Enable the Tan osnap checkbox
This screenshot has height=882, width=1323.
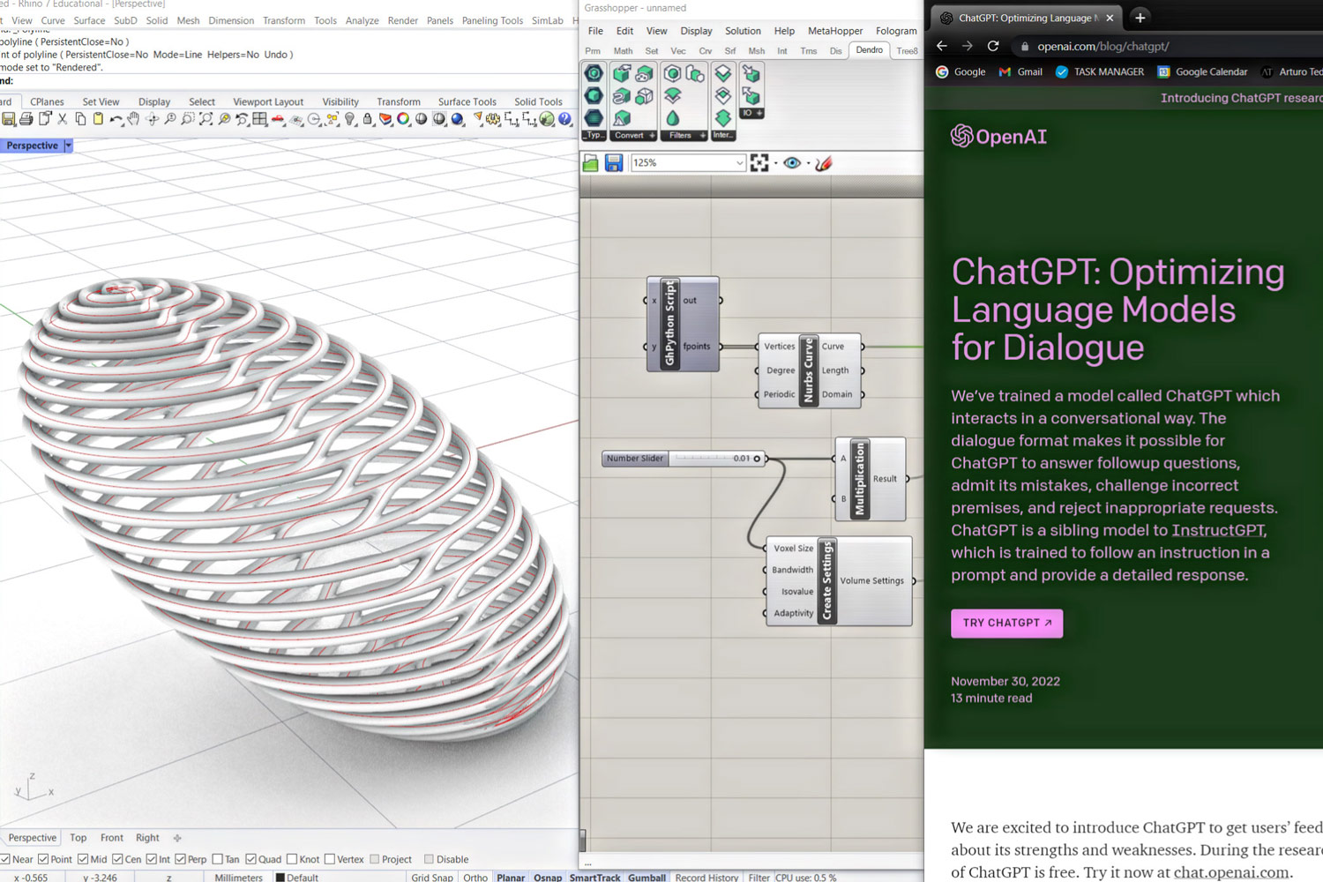pyautogui.click(x=218, y=859)
